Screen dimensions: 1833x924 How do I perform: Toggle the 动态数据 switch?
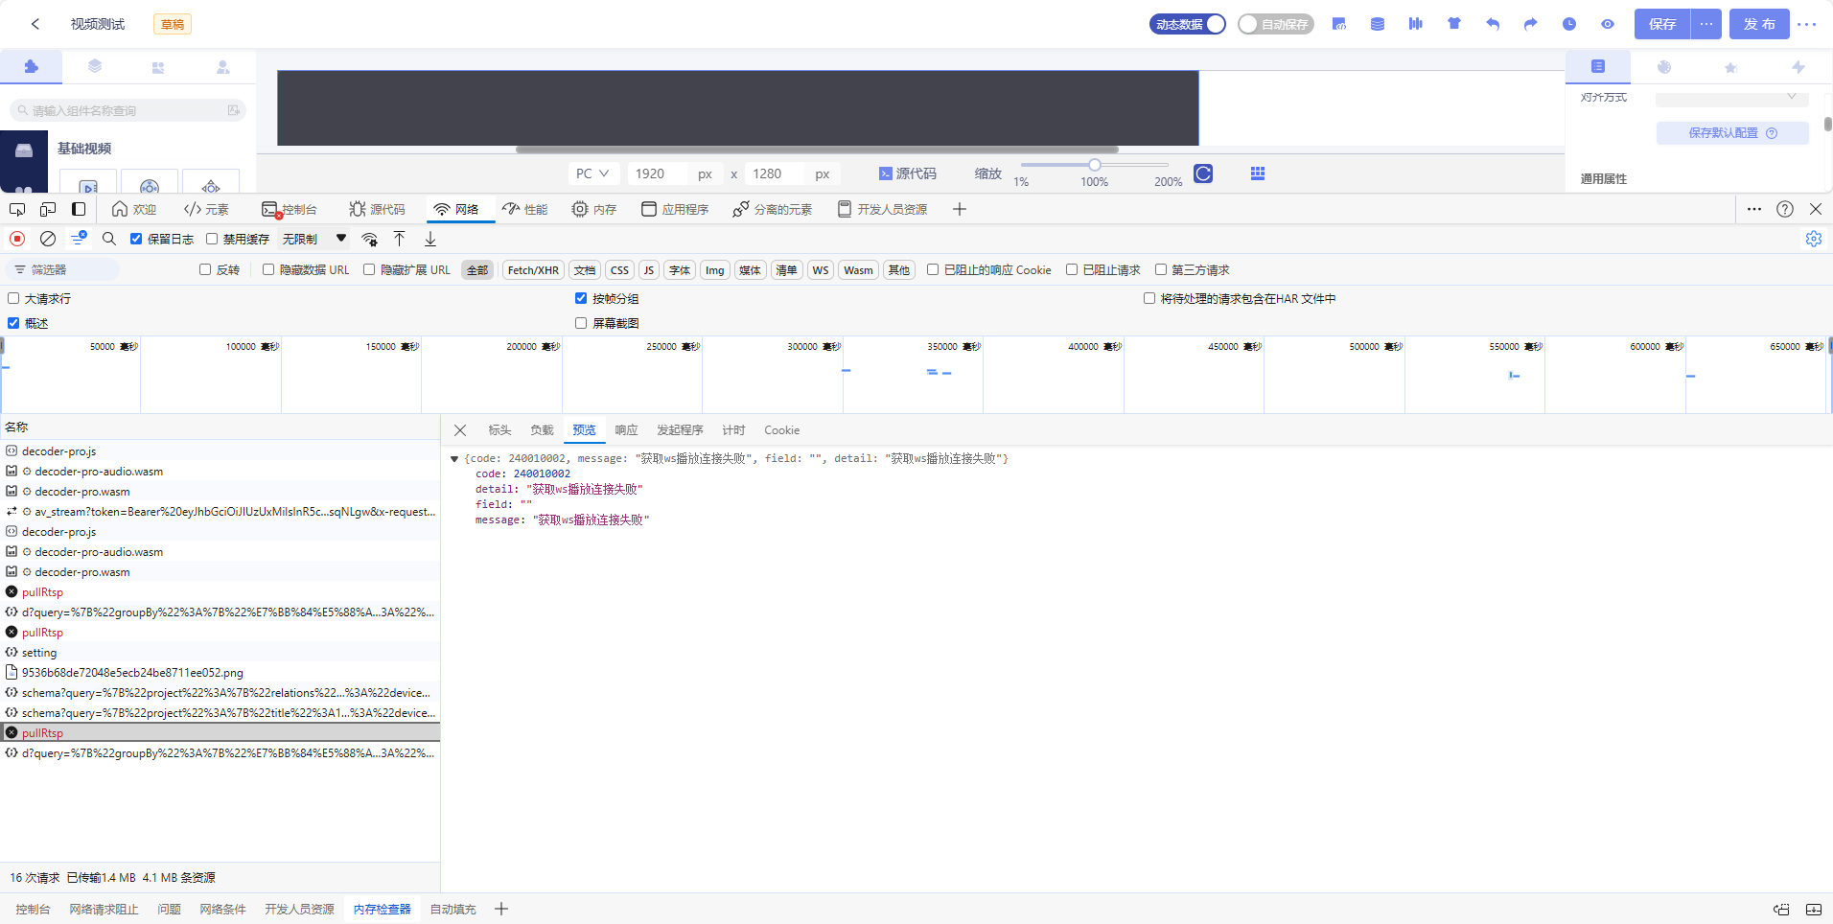(1188, 24)
